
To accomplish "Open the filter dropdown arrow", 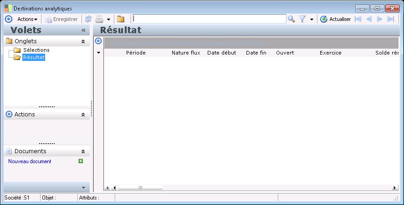I will pos(312,19).
